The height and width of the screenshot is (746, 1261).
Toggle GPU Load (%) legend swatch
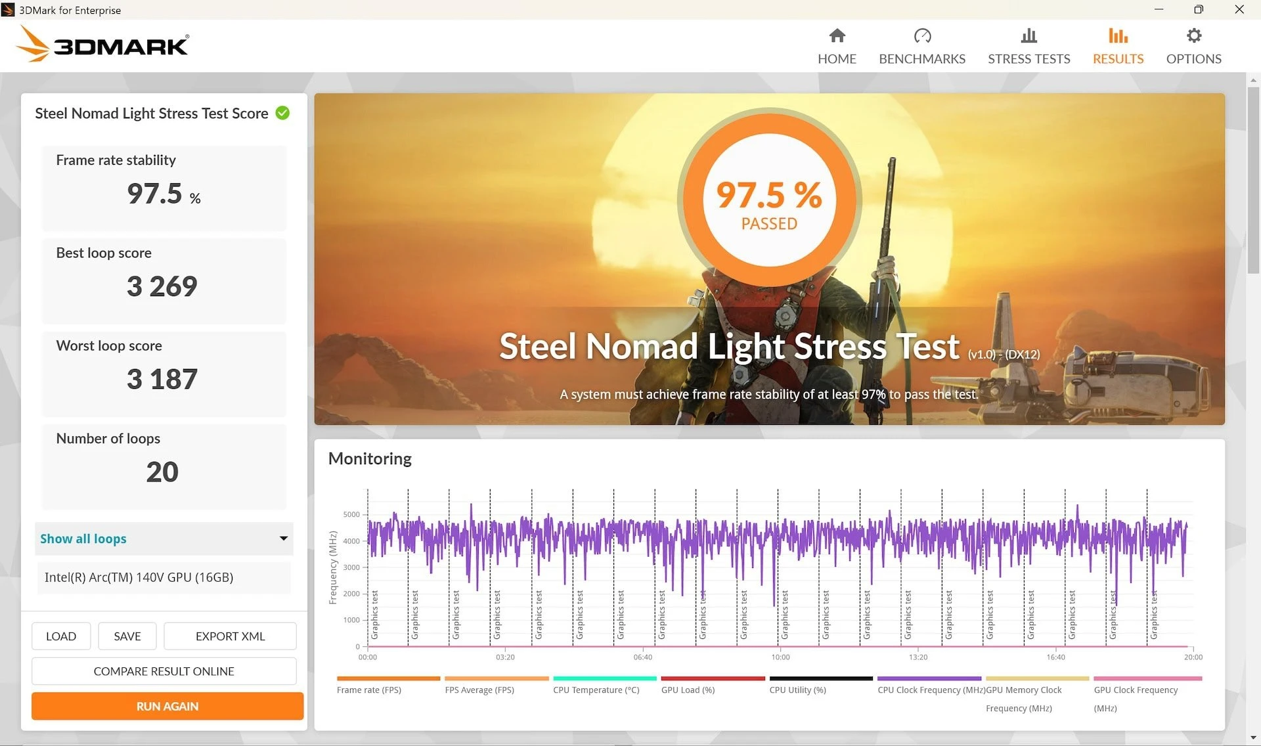(x=713, y=678)
